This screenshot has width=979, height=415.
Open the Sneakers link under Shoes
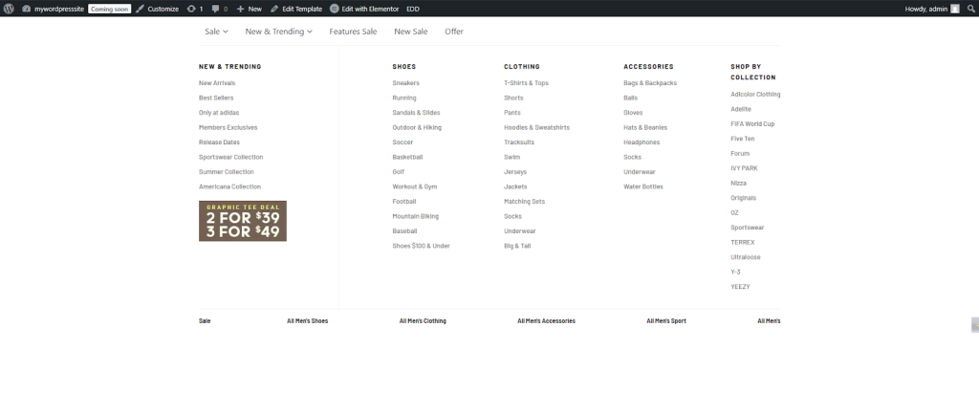point(405,83)
